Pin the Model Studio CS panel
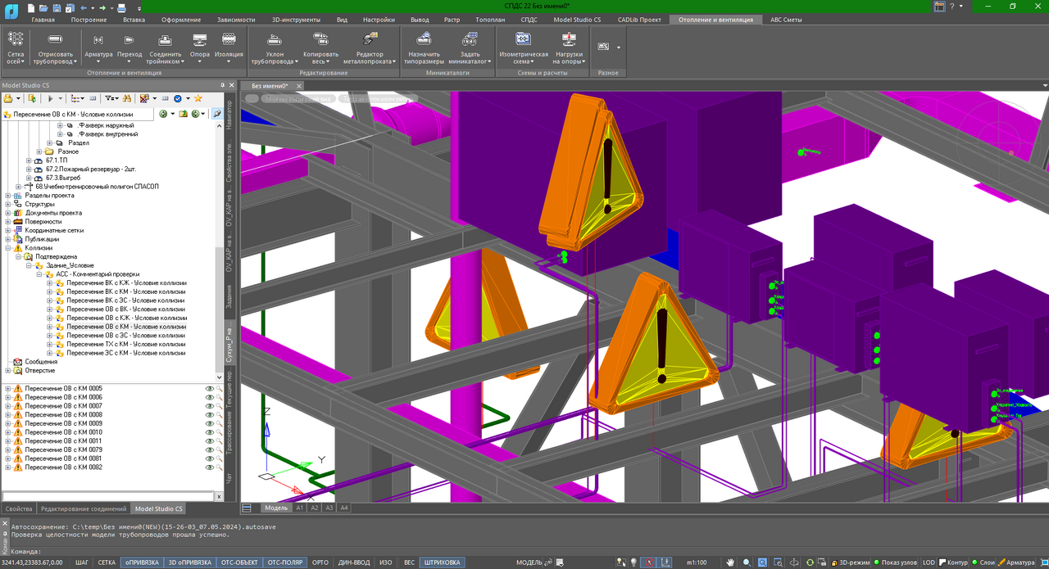Viewport: 1049px width, 569px height. point(223,84)
